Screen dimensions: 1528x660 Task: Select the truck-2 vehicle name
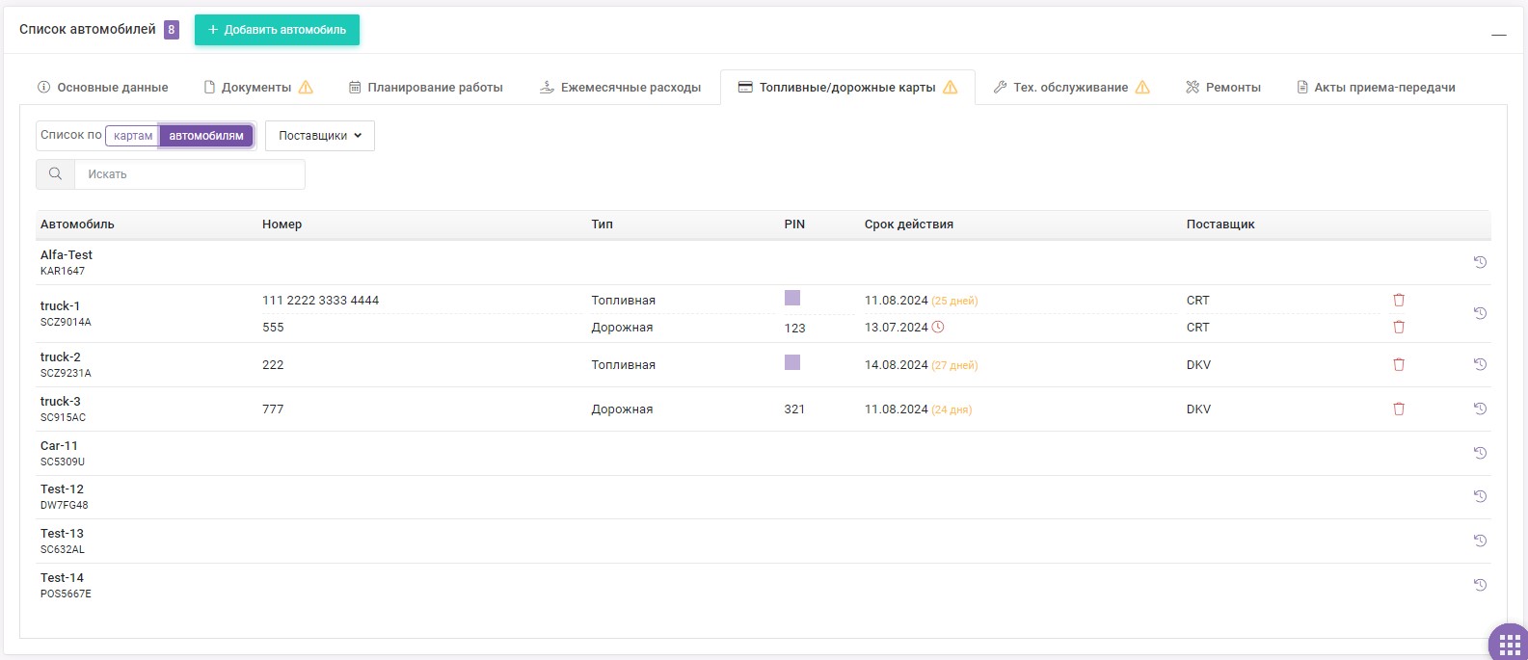click(60, 357)
